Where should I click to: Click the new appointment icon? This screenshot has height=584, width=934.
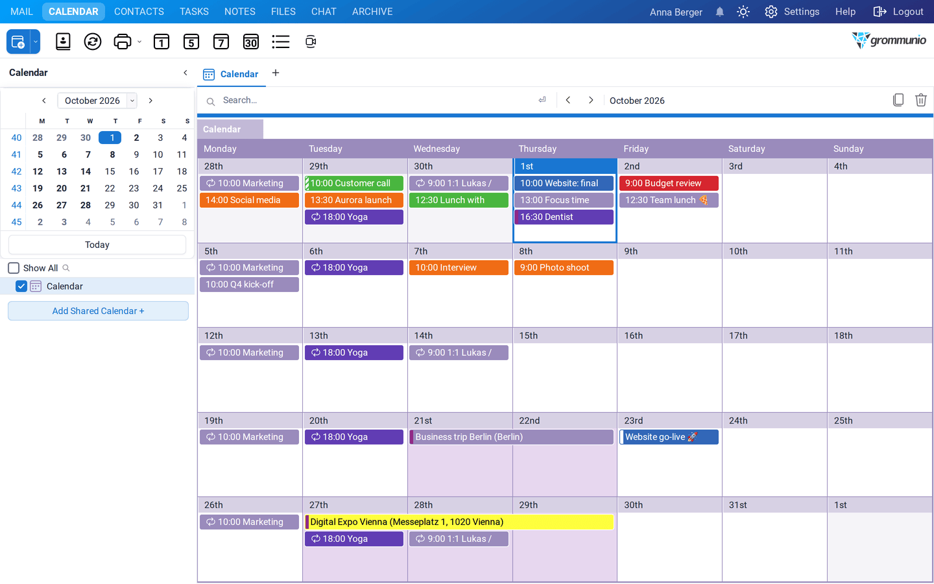pyautogui.click(x=18, y=42)
